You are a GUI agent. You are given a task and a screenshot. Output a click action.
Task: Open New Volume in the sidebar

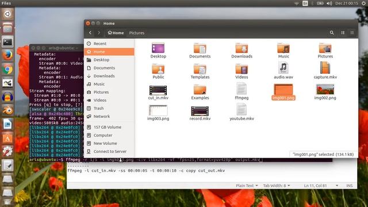[109, 143]
